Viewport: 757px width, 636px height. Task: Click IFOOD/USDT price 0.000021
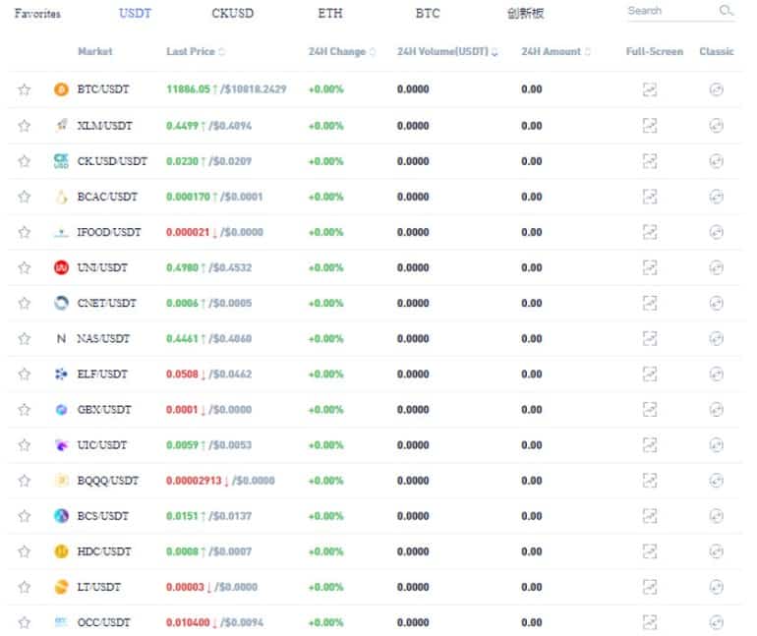pyautogui.click(x=188, y=232)
